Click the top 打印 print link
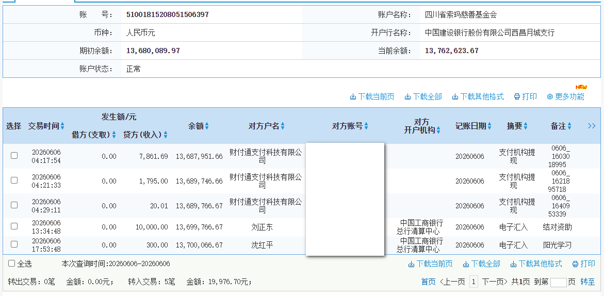 526,96
